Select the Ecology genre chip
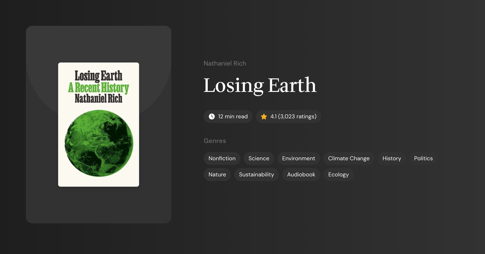This screenshot has height=254, width=485. [338, 174]
